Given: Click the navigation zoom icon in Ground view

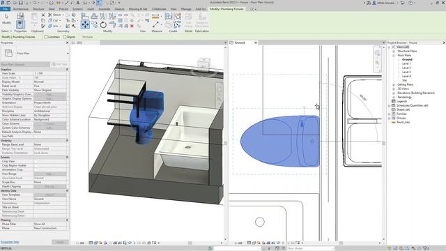Looking at the screenshot, I should click(x=378, y=63).
